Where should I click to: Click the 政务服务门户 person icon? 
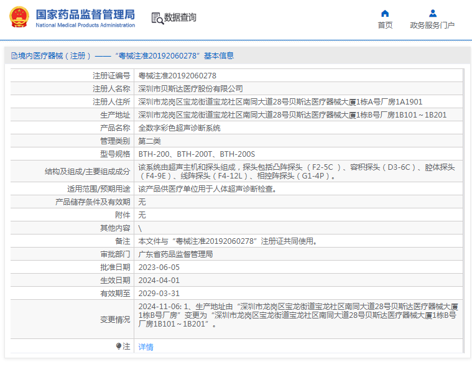tap(432, 13)
